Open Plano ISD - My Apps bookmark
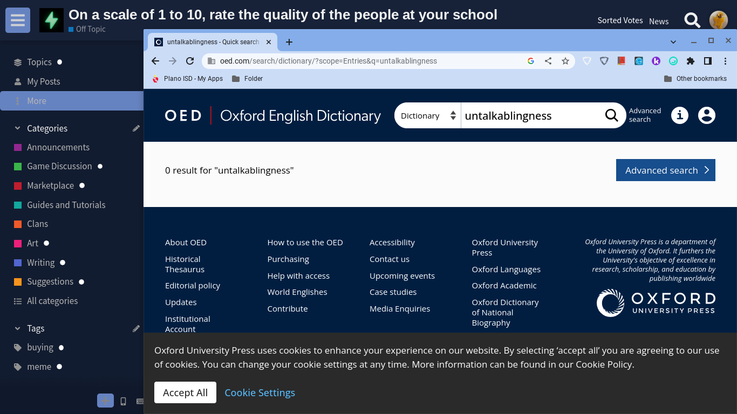The height and width of the screenshot is (414, 737). click(187, 79)
